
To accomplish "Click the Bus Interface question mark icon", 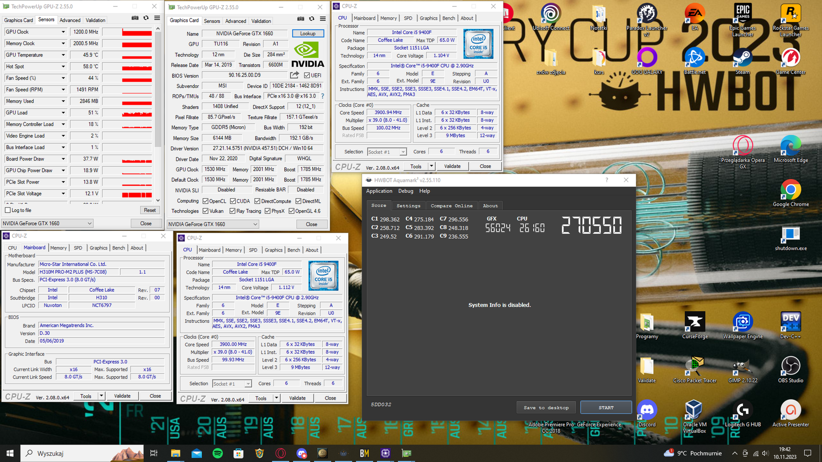I will click(x=322, y=96).
